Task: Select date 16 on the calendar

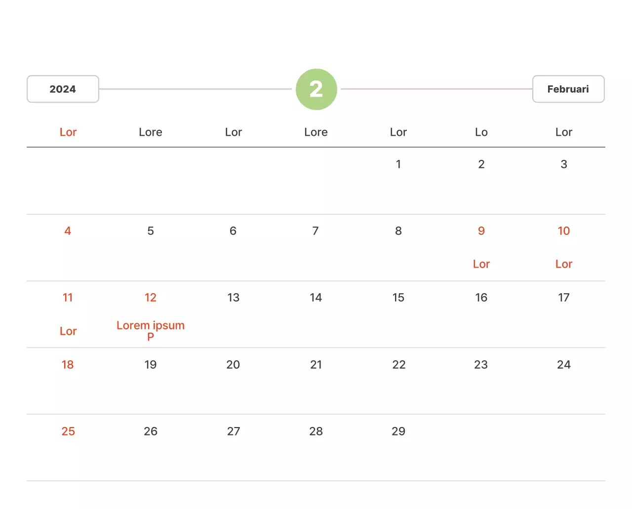Action: 481,298
